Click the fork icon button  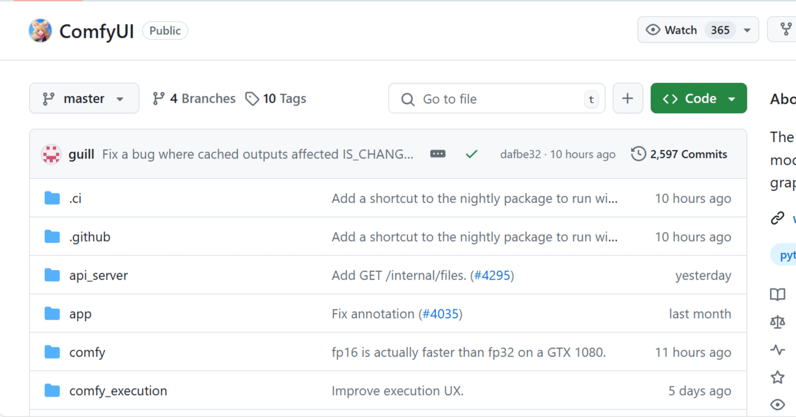click(786, 30)
